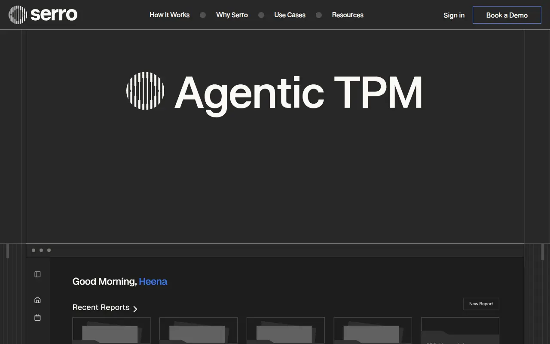Create a report with the New Report button
Image resolution: width=550 pixels, height=344 pixels.
481,304
